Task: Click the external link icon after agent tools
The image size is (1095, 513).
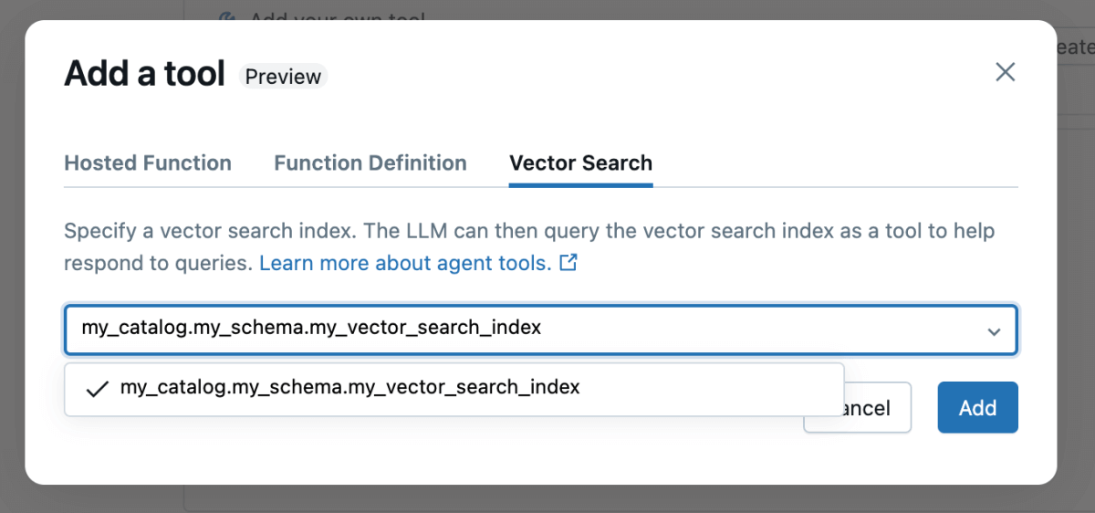Action: (568, 263)
